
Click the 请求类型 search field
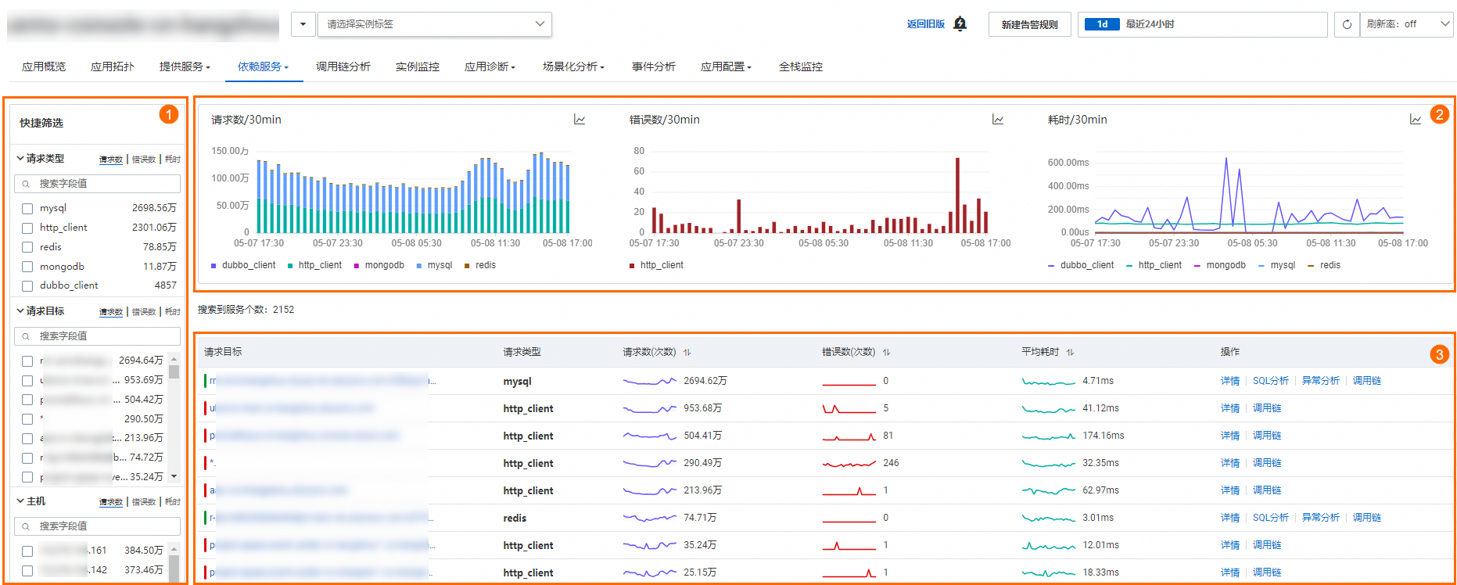pyautogui.click(x=98, y=184)
